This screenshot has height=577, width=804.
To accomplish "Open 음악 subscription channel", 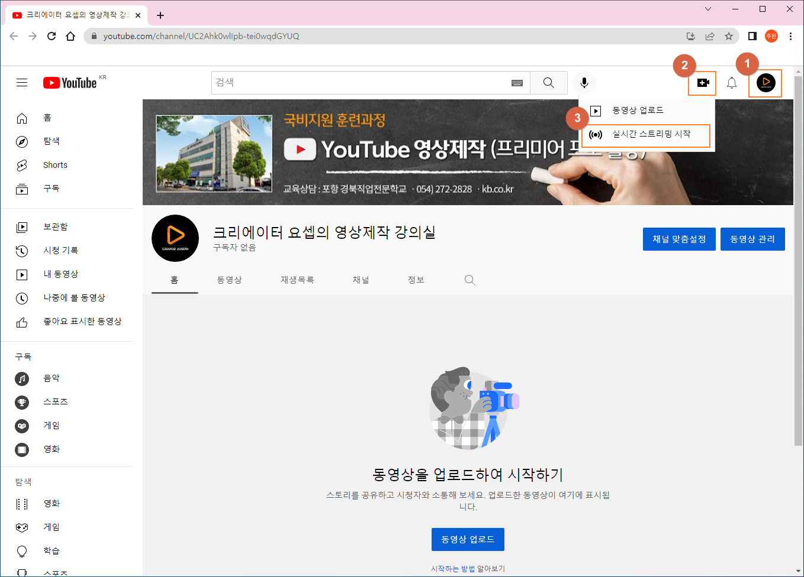I will (x=67, y=378).
